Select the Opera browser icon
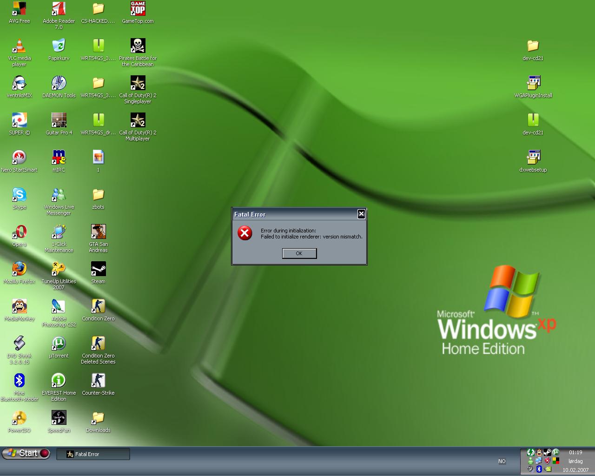 click(19, 236)
